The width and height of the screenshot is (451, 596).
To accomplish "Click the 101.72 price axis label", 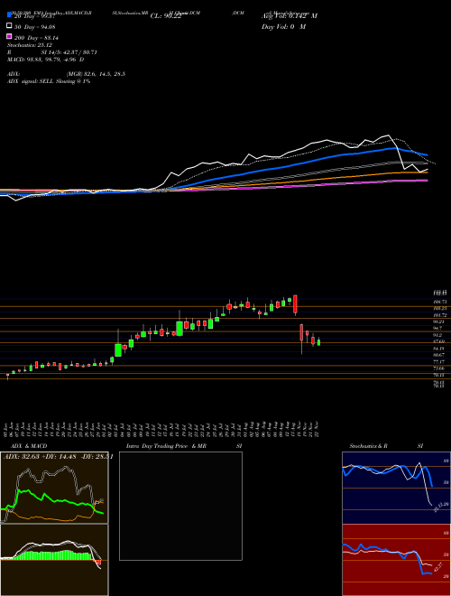I will coord(439,315).
